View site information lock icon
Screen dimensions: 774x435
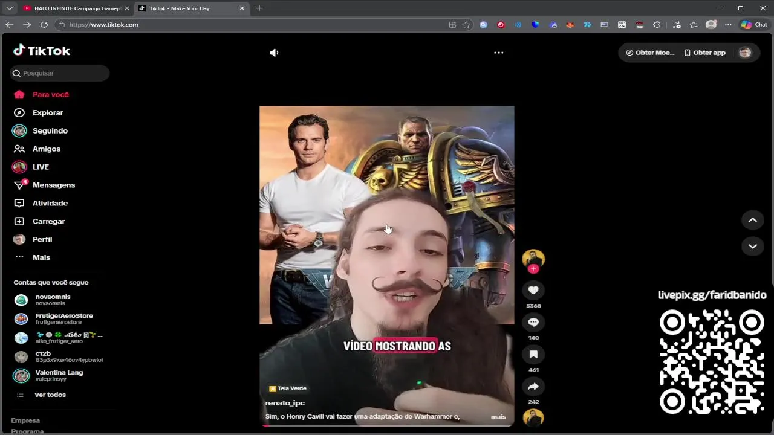pos(61,25)
